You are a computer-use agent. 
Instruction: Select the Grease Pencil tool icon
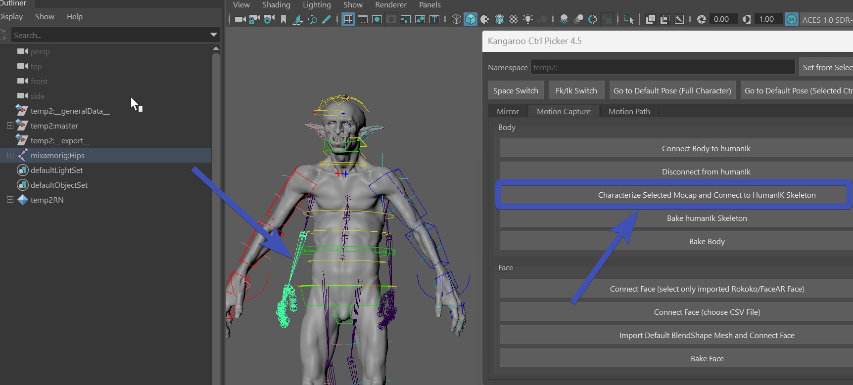326,19
